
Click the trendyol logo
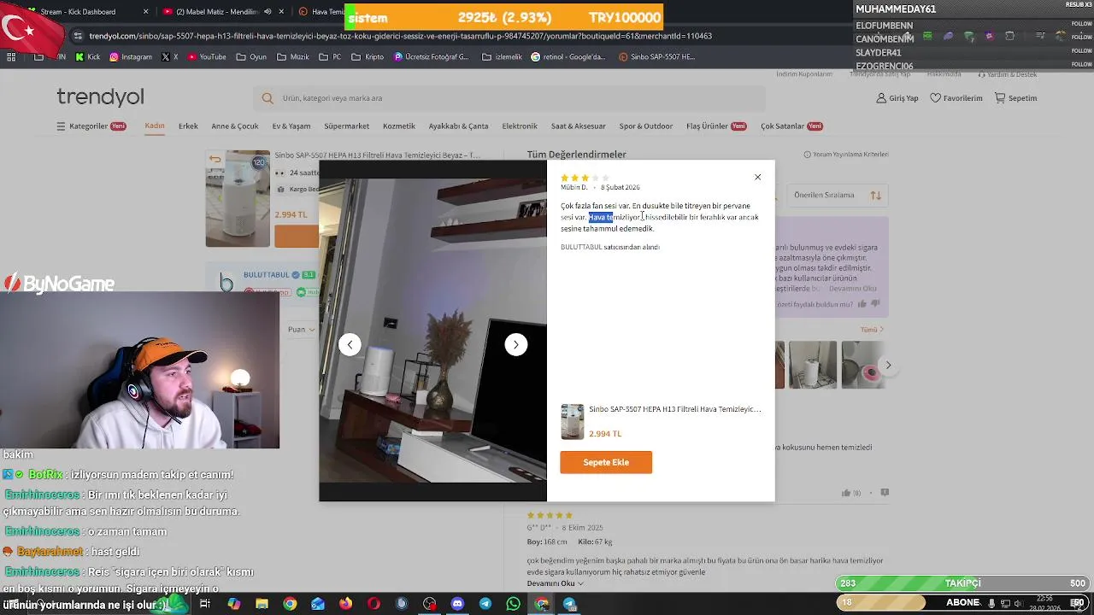tap(100, 97)
